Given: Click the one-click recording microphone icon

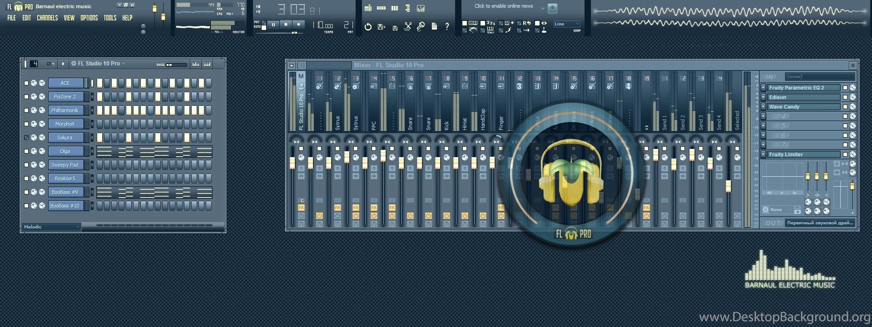Looking at the screenshot, I should tap(421, 27).
